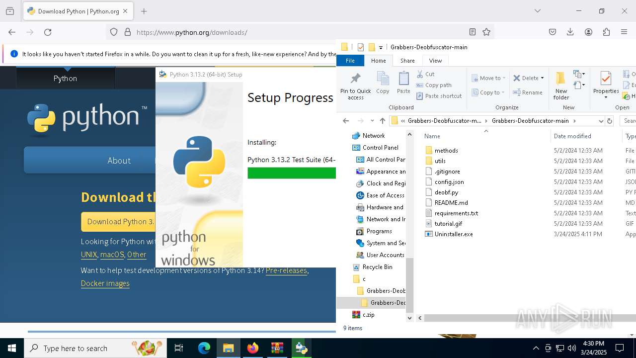Select the Download Python browser tab
Image resolution: width=636 pixels, height=358 pixels.
click(x=78, y=11)
